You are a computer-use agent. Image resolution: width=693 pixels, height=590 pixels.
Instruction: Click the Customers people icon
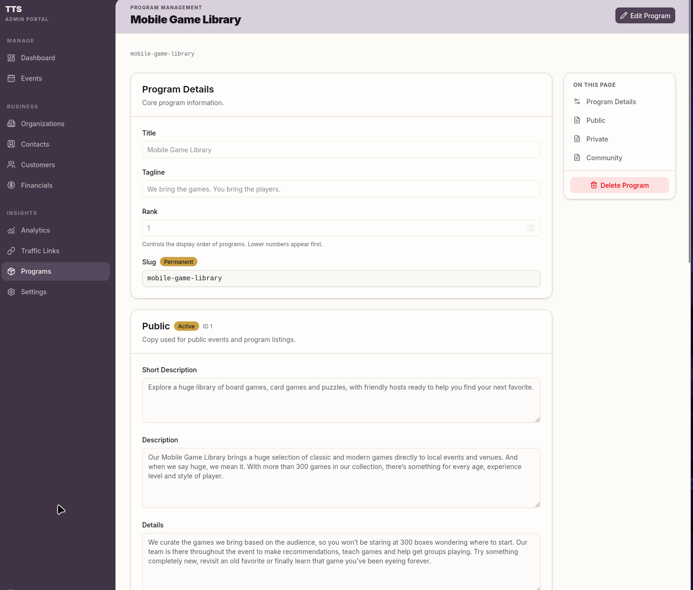[11, 165]
